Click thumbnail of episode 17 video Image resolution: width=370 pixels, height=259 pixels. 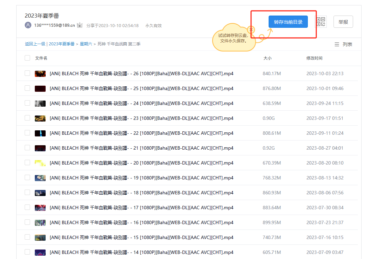tap(40, 208)
